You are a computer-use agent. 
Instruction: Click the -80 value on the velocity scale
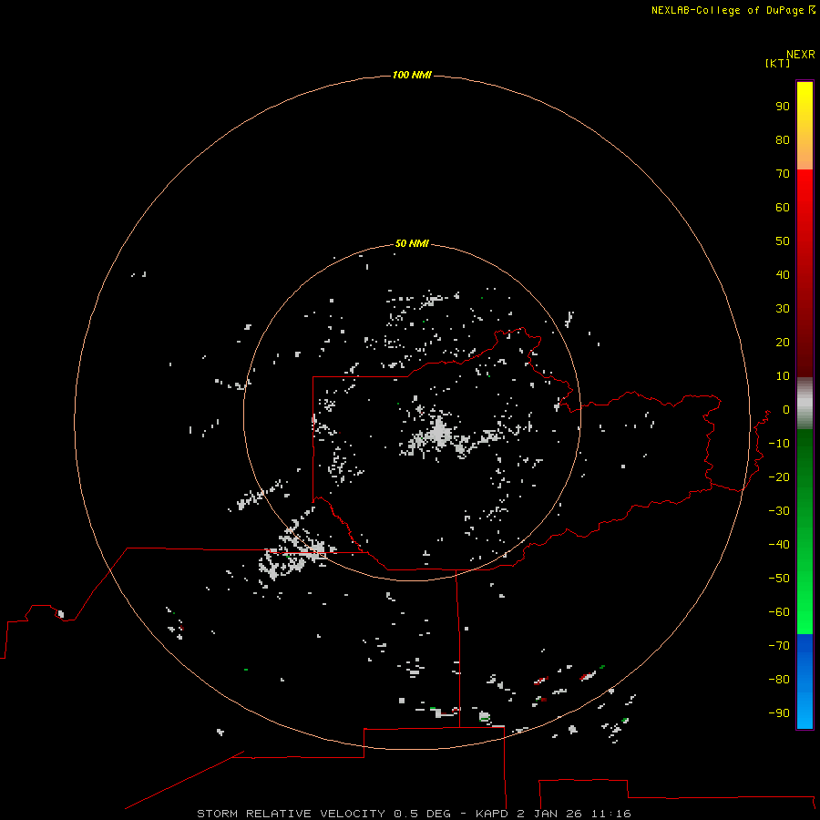tap(779, 680)
